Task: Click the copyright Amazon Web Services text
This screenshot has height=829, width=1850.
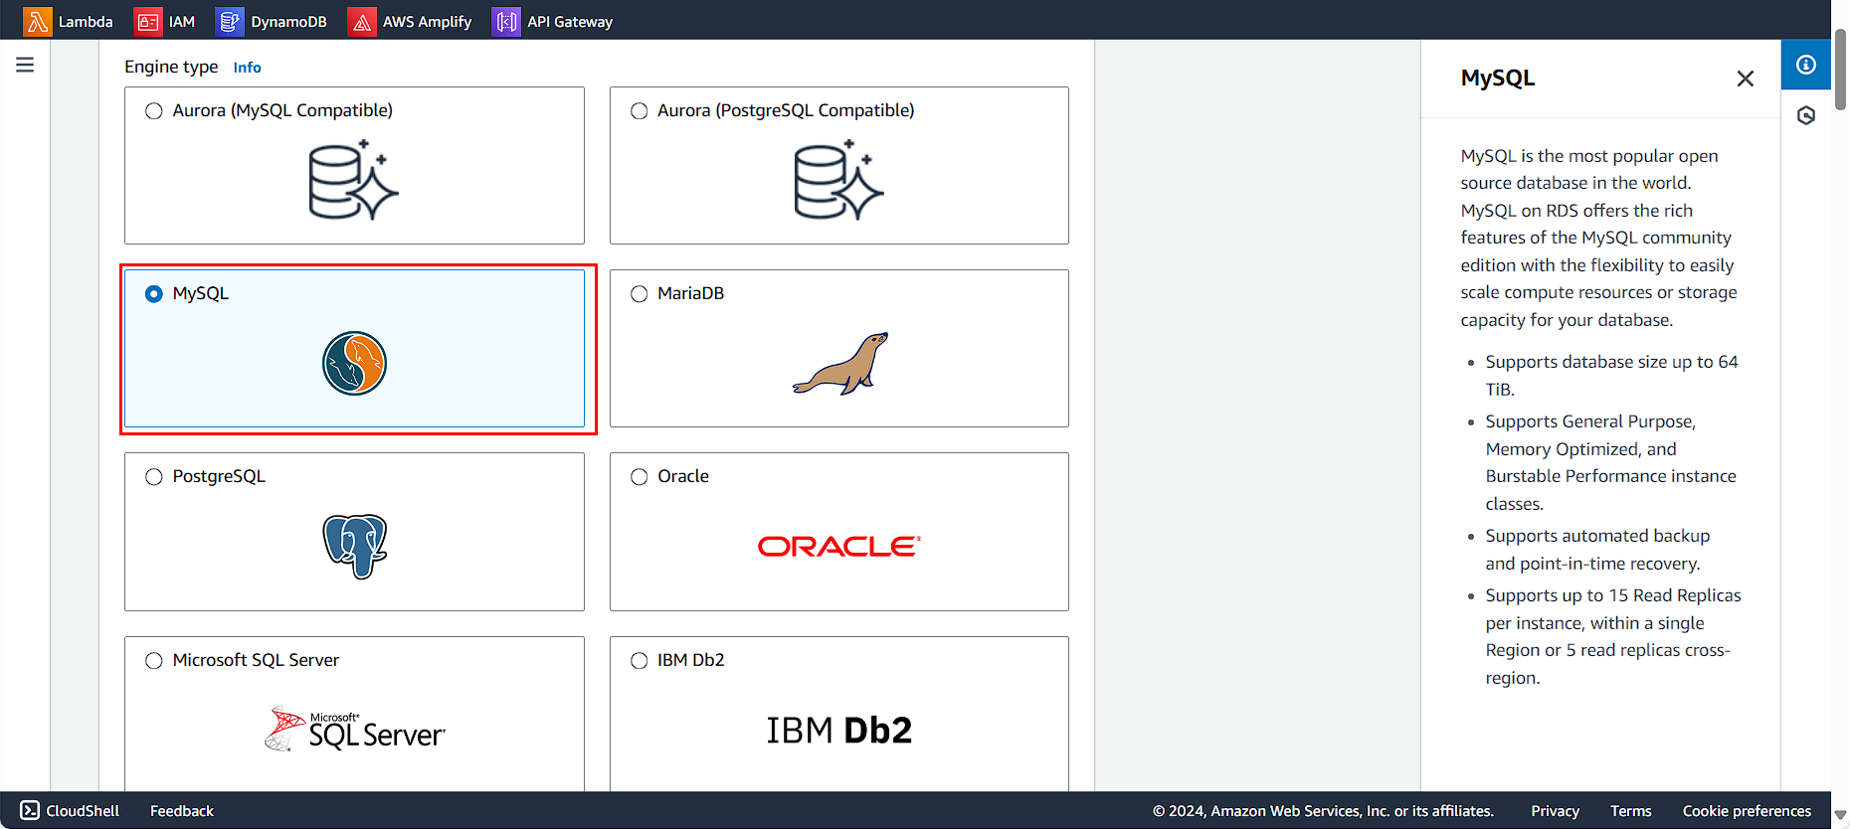Action: (x=1323, y=811)
